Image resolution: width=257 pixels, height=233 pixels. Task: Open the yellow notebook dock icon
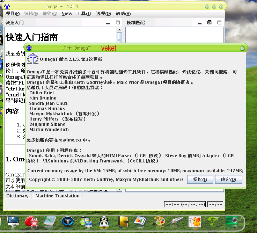122,222
